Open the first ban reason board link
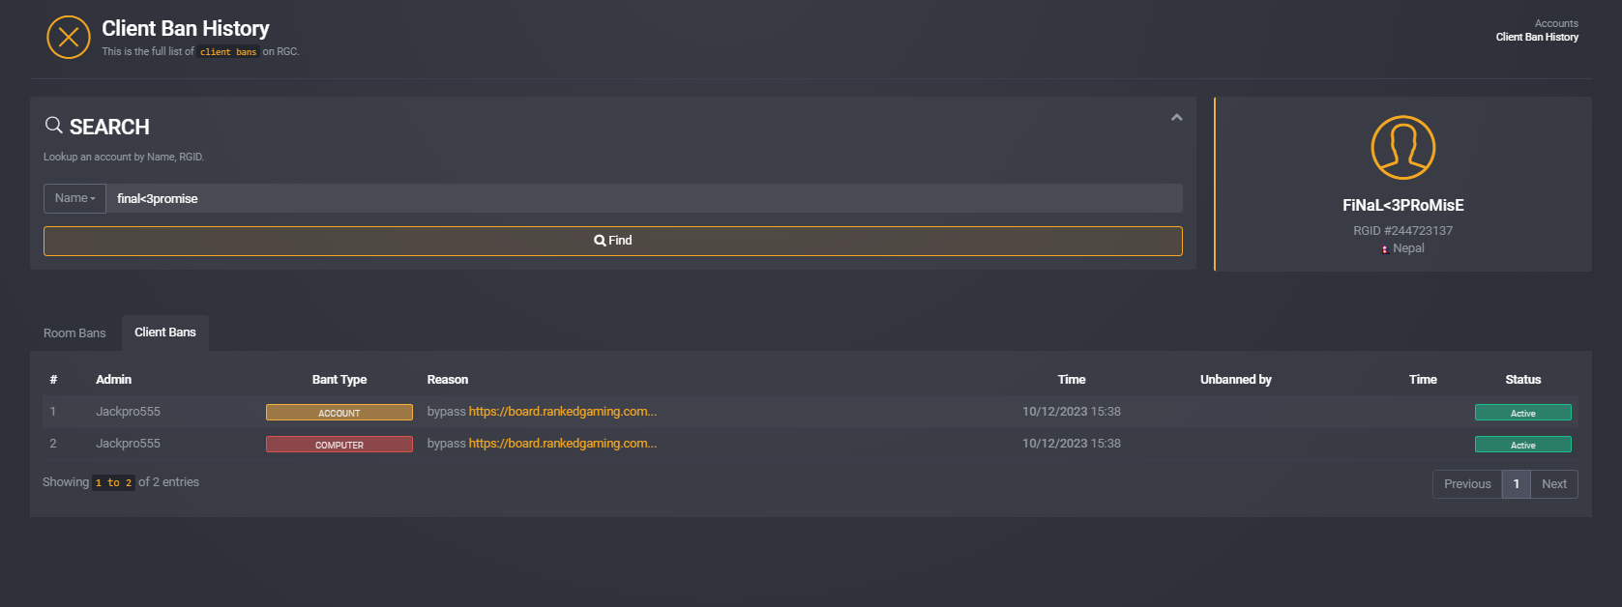Screen dimensions: 1622x607 pyautogui.click(x=563, y=412)
